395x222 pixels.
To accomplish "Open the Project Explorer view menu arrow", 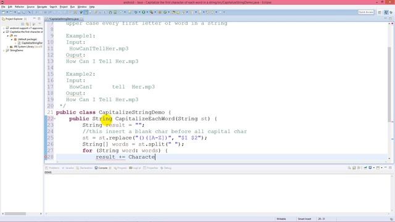I will (x=39, y=24).
